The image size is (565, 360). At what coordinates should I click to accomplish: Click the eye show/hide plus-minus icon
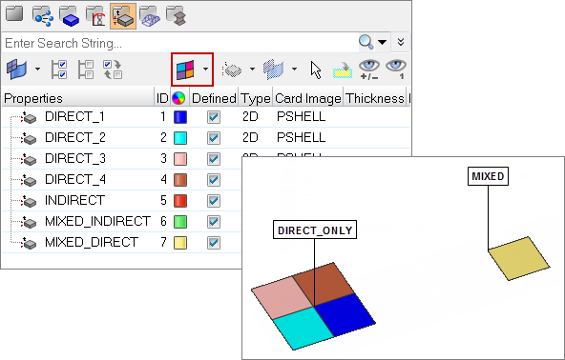tap(369, 70)
